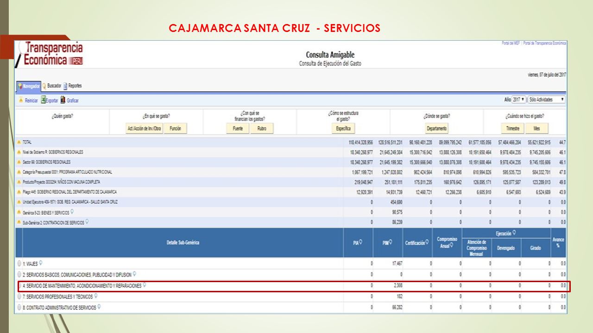Click info icon next to 1: VIAJES
Image resolution: width=593 pixels, height=333 pixels.
[x=41, y=263]
